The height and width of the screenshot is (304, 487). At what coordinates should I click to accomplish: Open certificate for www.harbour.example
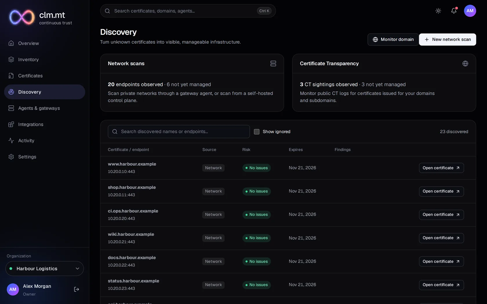[x=441, y=168]
